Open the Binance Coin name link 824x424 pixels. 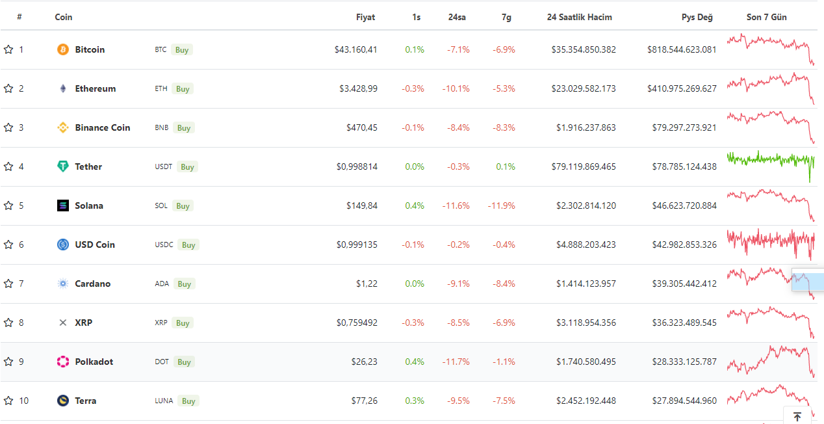click(x=103, y=127)
